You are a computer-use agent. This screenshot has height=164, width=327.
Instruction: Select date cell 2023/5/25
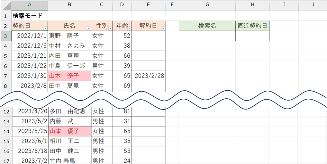click(x=30, y=131)
